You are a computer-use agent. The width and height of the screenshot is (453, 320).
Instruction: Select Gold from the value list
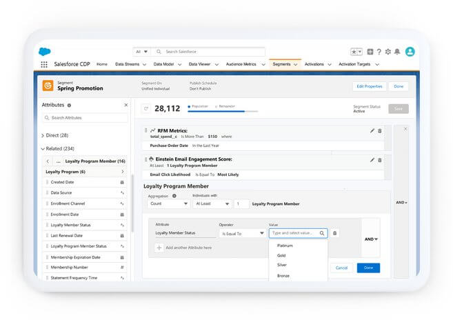pos(281,255)
